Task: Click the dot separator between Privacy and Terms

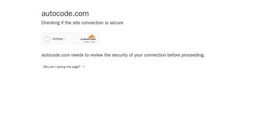Action: click(90, 42)
